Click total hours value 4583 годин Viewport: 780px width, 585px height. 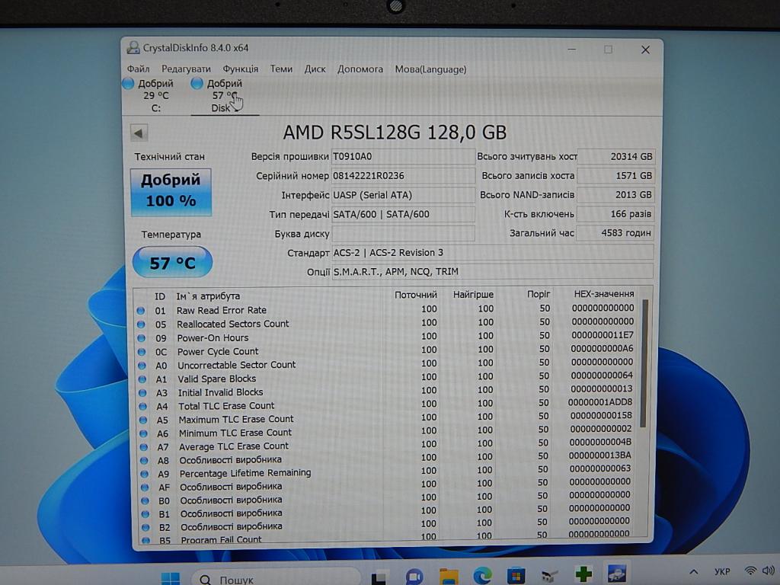615,233
